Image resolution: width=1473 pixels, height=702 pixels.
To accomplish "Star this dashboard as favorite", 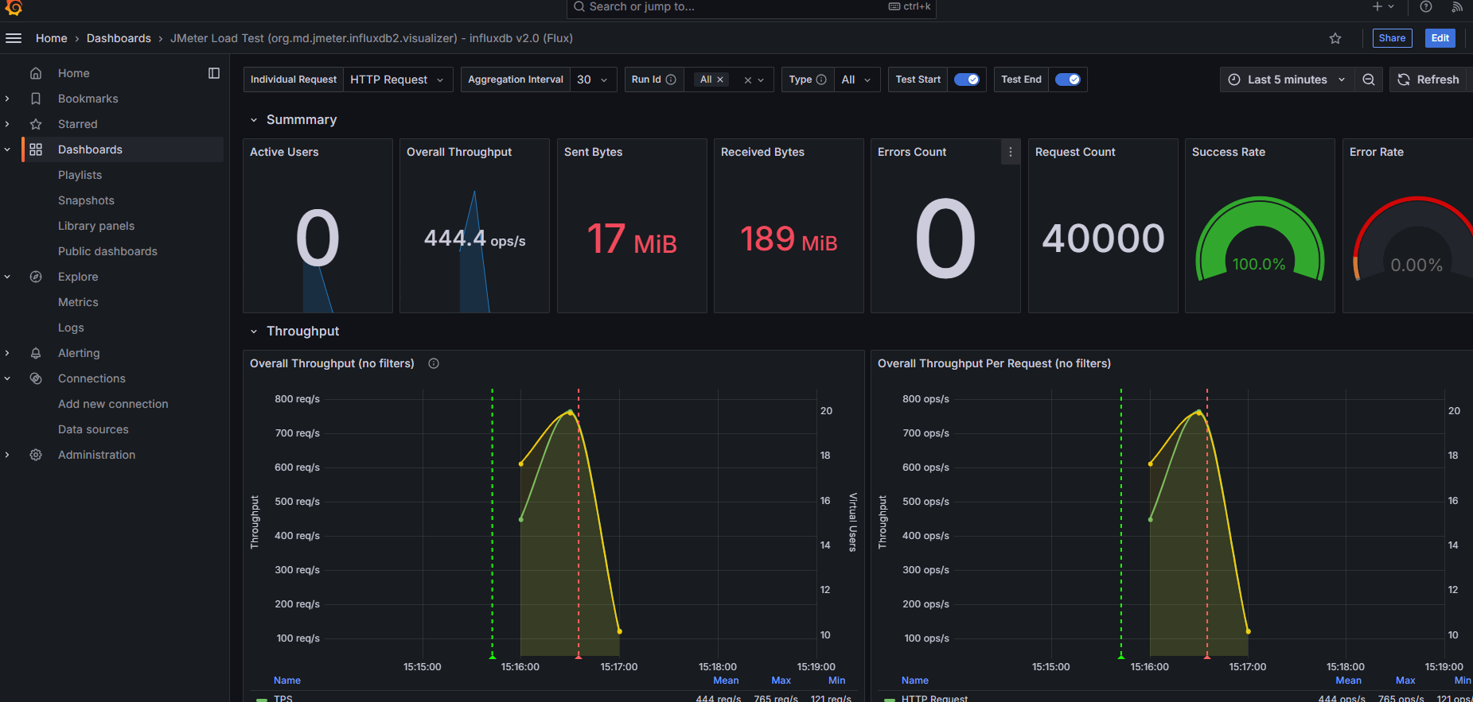I will (x=1335, y=38).
